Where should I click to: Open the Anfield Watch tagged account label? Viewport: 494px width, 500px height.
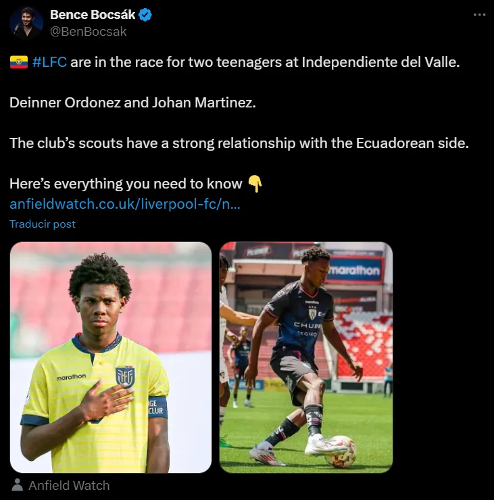[x=69, y=485]
